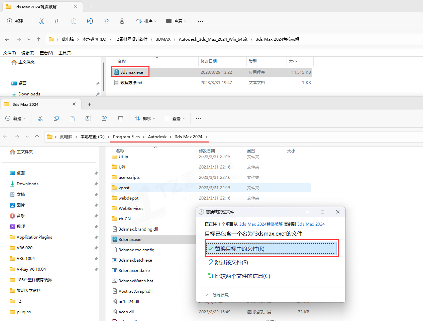Open 新建 dropdown in lower 3ds Max 2024 window
Image resolution: width=423 pixels, height=321 pixels.
pos(15,118)
